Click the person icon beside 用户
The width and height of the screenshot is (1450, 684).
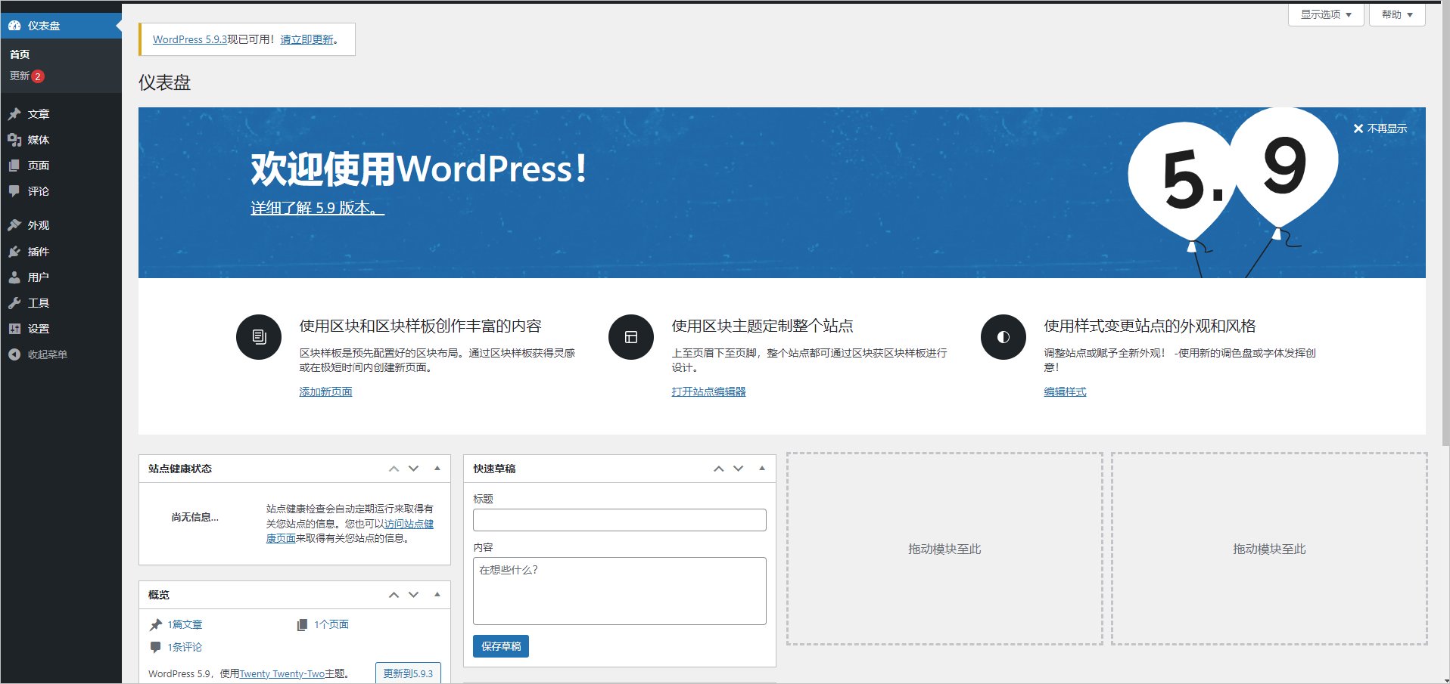pyautogui.click(x=14, y=277)
